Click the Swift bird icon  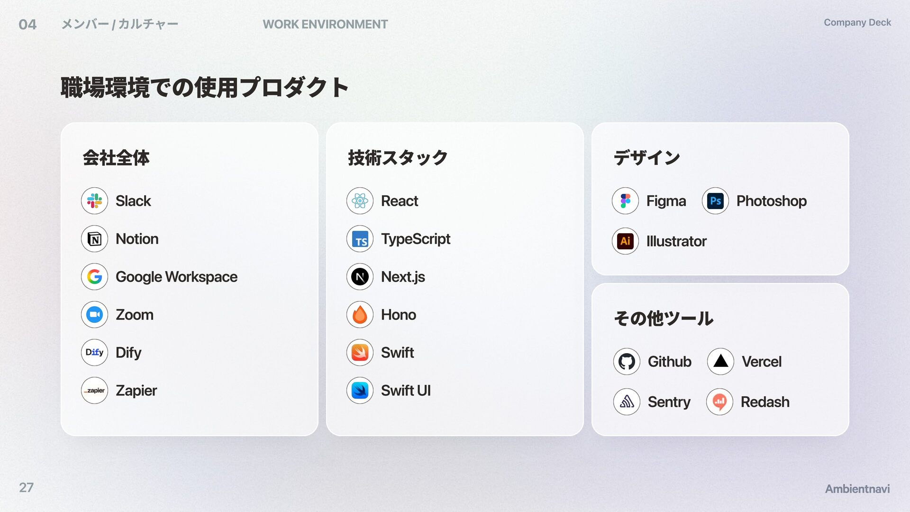pos(360,353)
